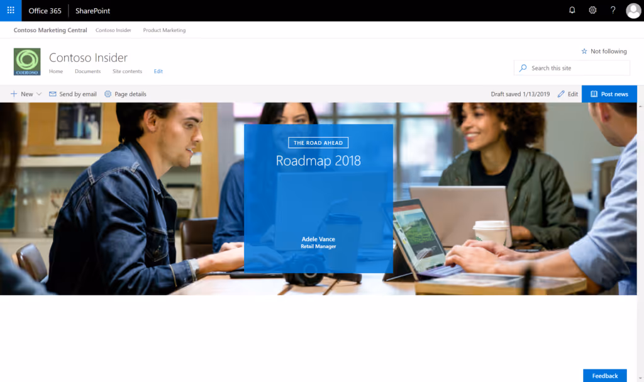The image size is (644, 382).
Task: Select Product Marketing in hub navigation
Action: coord(164,30)
